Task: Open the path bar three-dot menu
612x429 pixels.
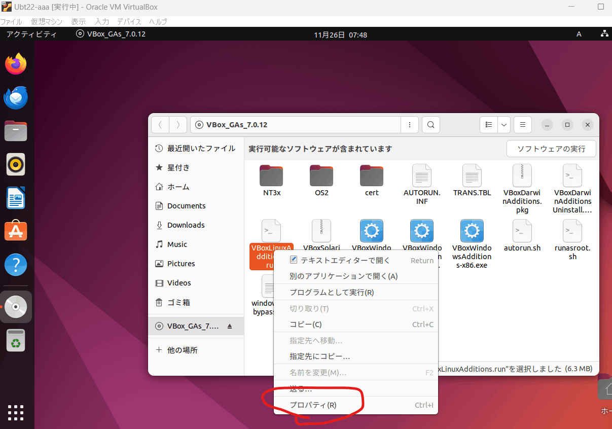Action: 409,125
